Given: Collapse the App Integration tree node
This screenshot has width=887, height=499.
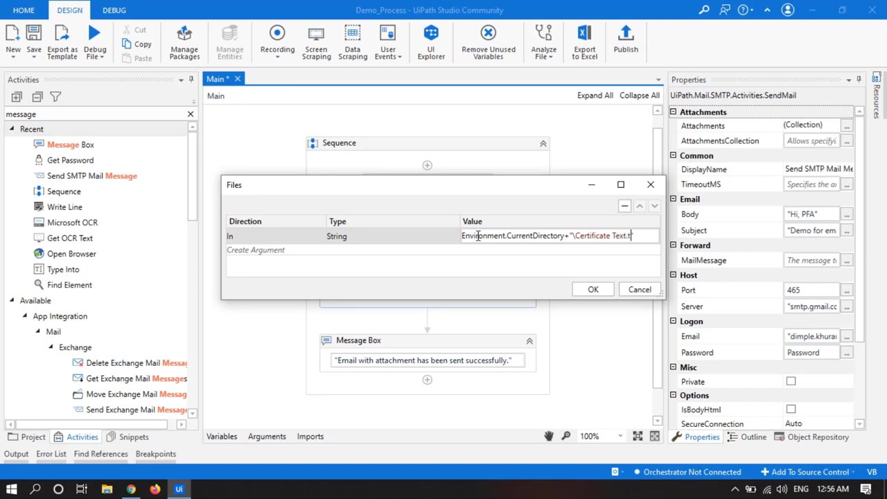Looking at the screenshot, I should [x=24, y=316].
